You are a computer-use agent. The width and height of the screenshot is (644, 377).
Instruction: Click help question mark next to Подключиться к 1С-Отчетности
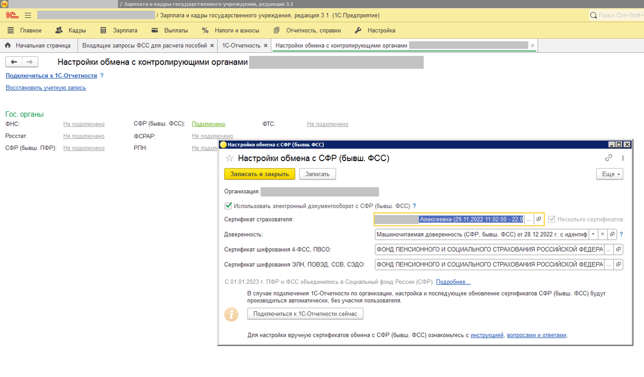pyautogui.click(x=102, y=76)
